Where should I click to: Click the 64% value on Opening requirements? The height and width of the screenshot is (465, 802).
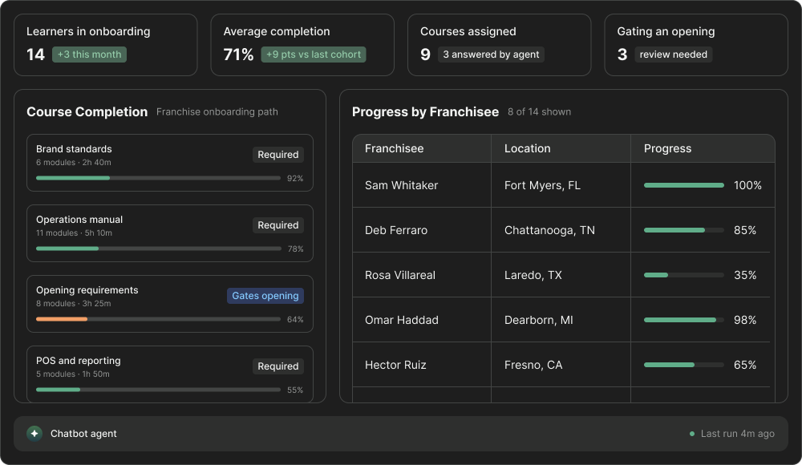[295, 319]
